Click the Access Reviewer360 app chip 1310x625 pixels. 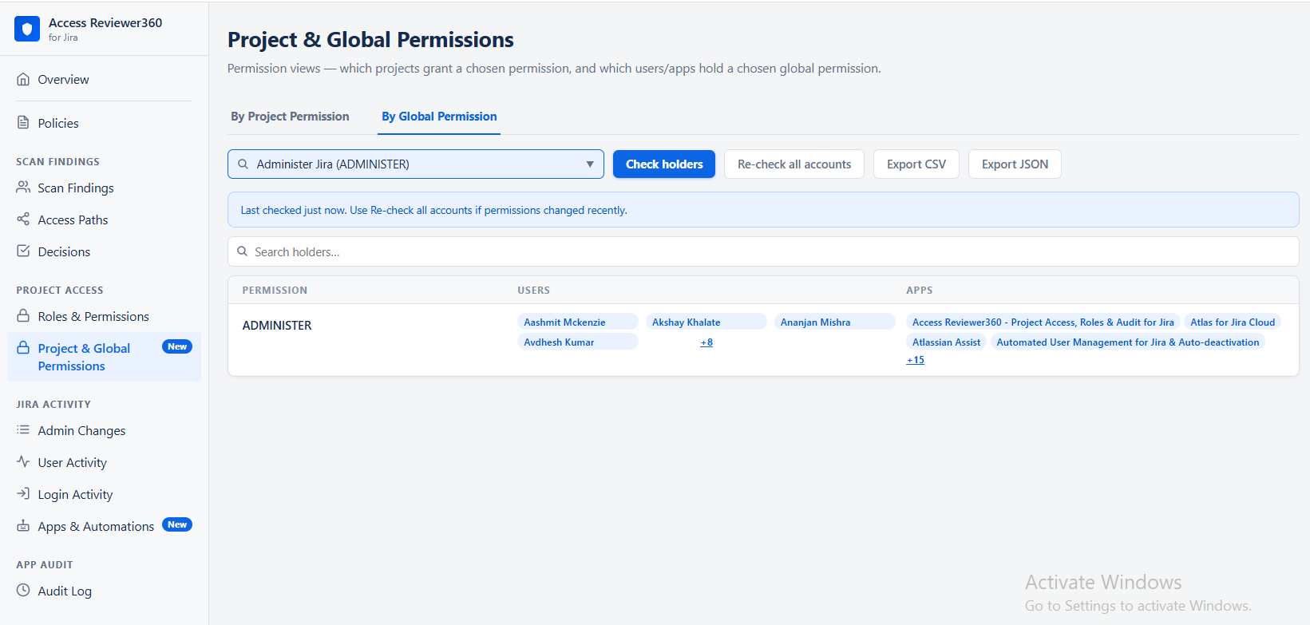[x=1043, y=322]
